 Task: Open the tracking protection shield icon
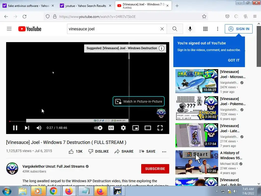[x=48, y=17]
